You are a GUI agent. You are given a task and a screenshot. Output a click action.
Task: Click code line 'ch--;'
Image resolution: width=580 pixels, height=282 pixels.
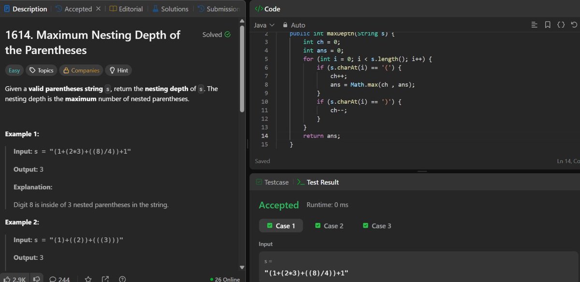[x=339, y=110]
